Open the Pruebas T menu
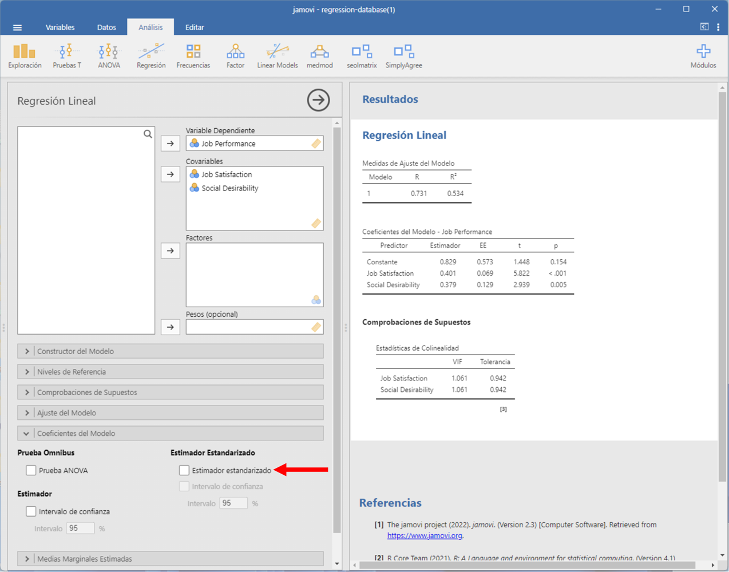 click(x=67, y=56)
